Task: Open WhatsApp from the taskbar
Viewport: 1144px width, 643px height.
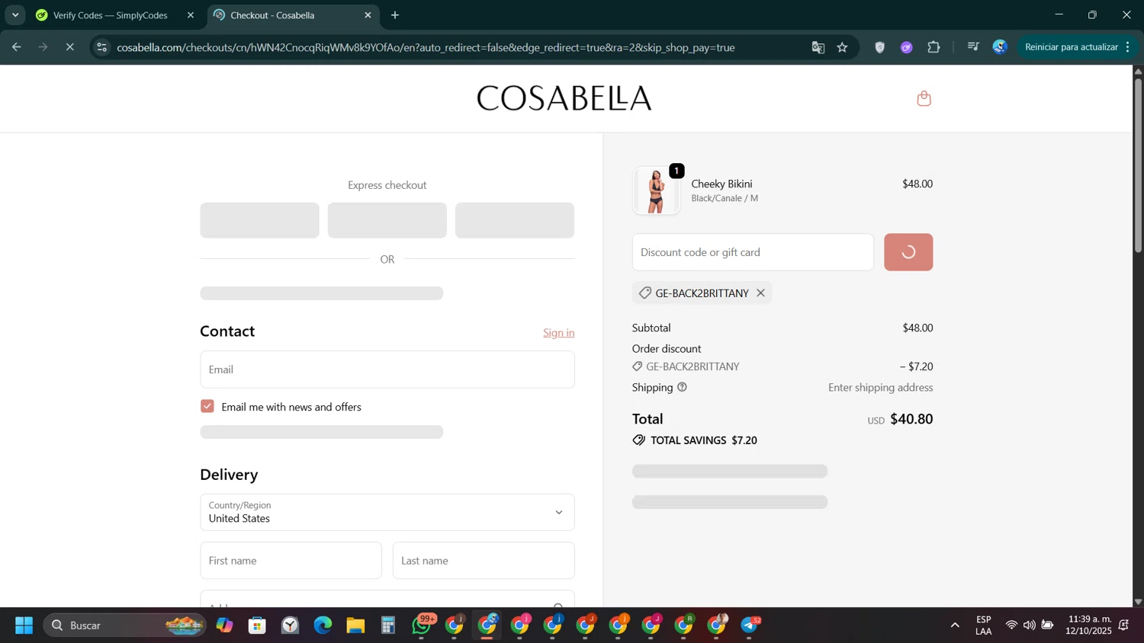Action: (x=422, y=625)
